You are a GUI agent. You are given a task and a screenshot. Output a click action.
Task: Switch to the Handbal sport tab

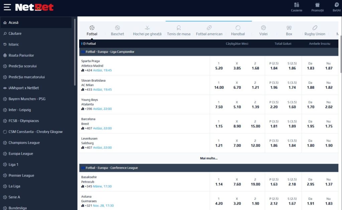pyautogui.click(x=238, y=30)
